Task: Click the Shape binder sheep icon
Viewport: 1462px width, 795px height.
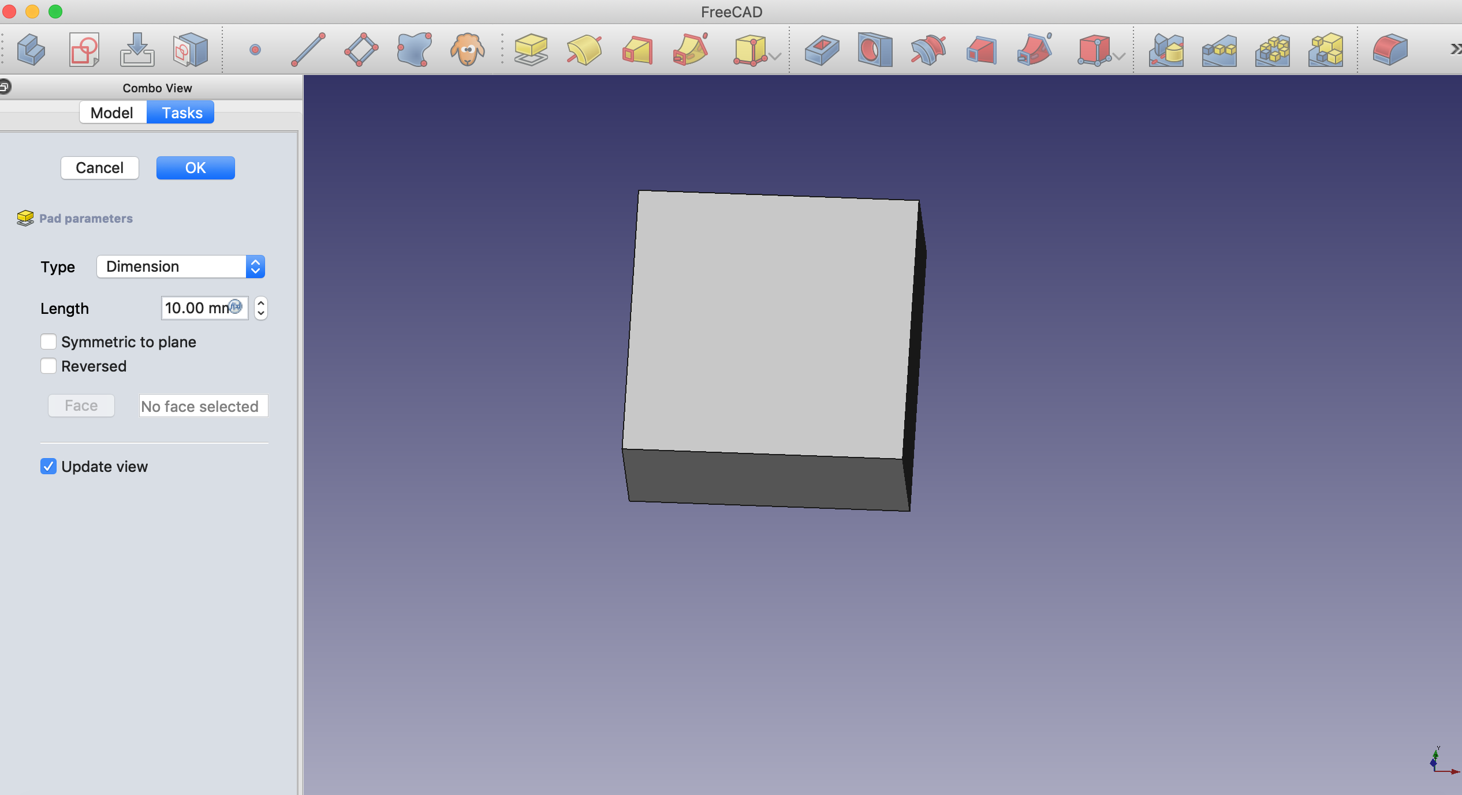Action: (467, 50)
